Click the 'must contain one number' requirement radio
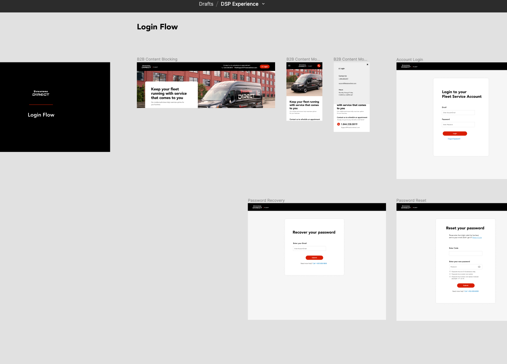Viewport: 507px width, 364px height. [x=450, y=274]
